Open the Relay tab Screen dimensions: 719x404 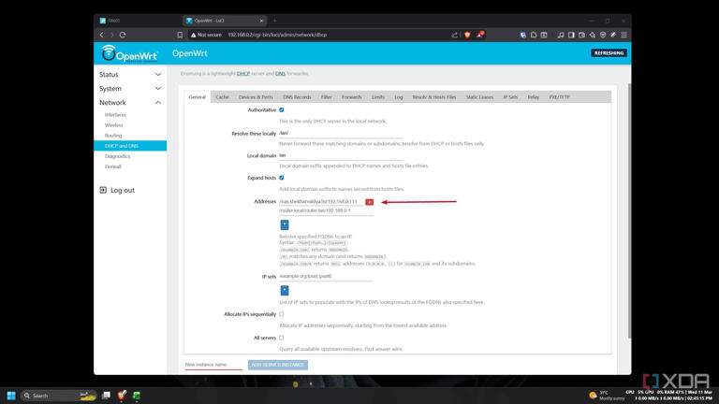534,97
